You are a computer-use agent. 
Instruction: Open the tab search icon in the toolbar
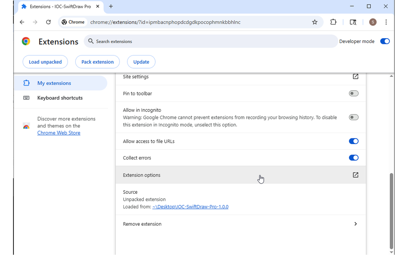353,22
